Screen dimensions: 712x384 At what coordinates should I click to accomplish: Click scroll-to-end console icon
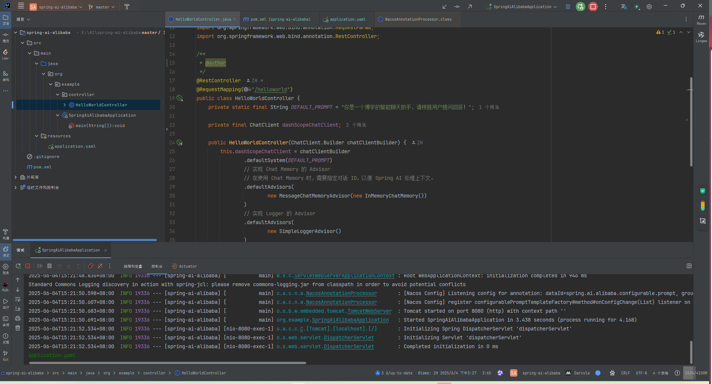(x=18, y=309)
